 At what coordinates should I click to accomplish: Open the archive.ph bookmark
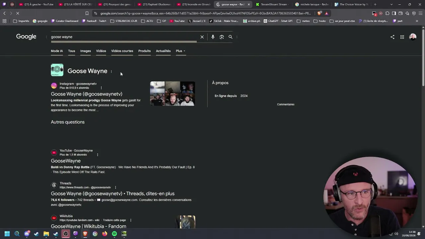pos(252,21)
